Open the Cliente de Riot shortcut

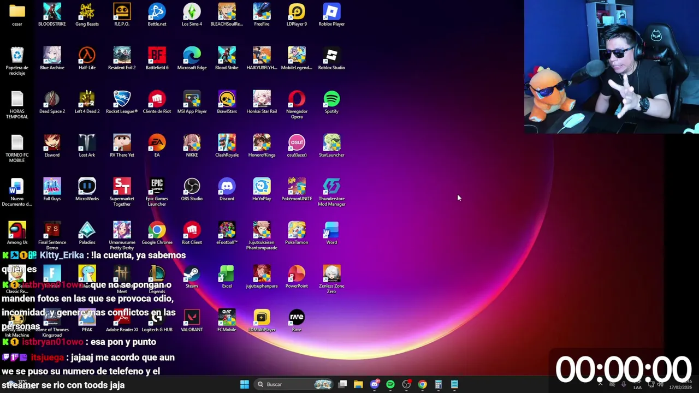pos(157,102)
